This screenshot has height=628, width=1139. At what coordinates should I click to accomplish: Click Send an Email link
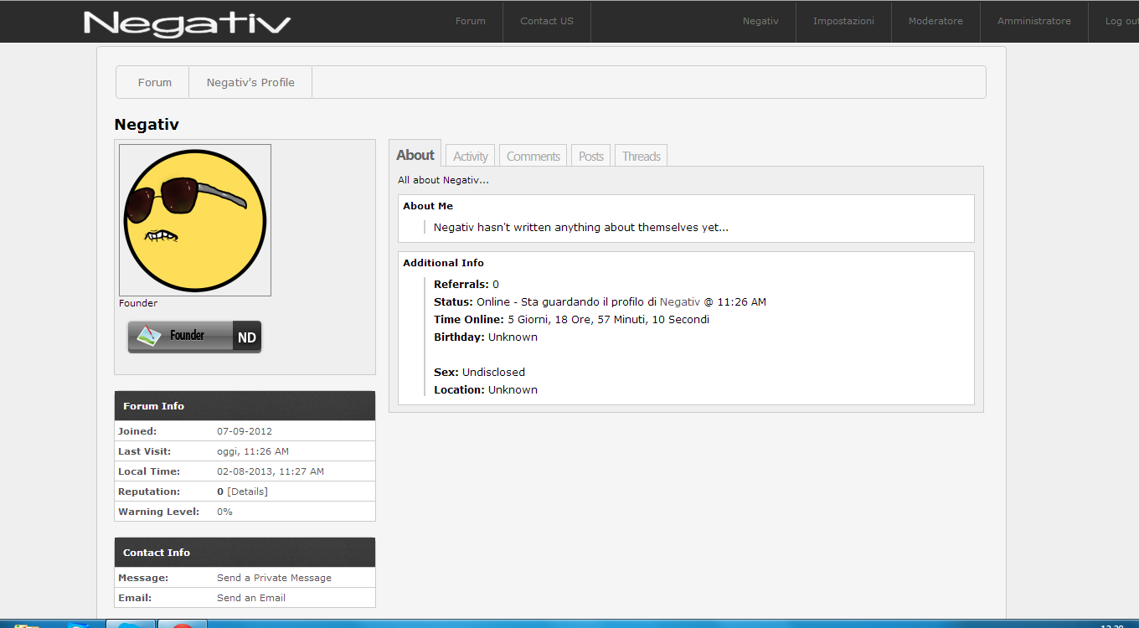point(251,598)
